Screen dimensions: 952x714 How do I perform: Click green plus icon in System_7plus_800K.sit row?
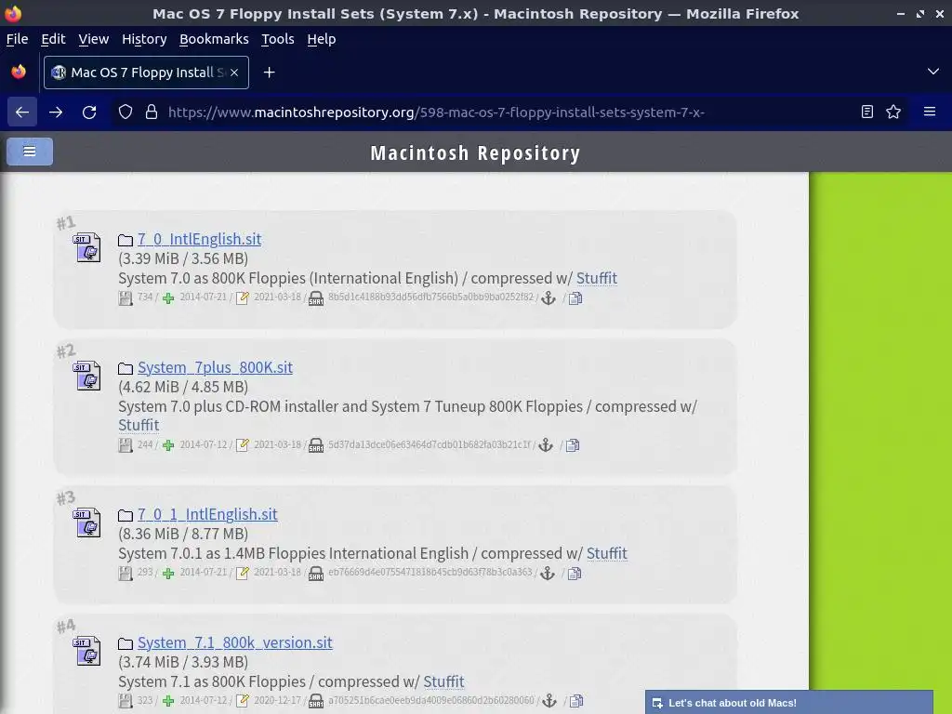tap(168, 445)
